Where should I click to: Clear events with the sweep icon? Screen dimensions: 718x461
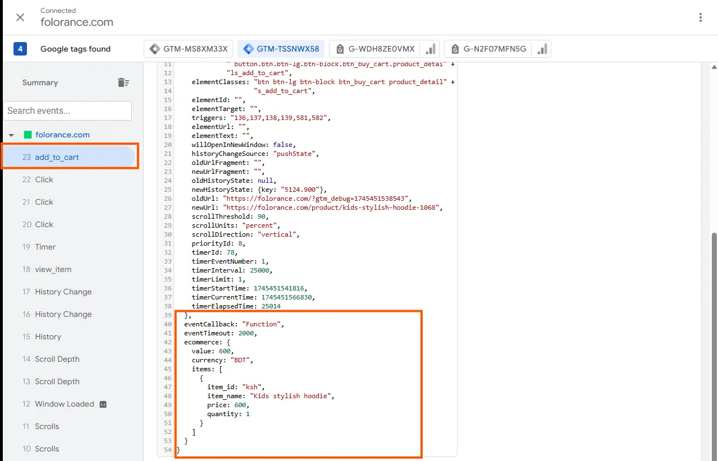click(124, 82)
